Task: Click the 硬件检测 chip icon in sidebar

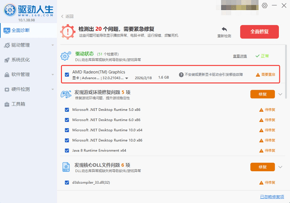Action: pyautogui.click(x=7, y=90)
